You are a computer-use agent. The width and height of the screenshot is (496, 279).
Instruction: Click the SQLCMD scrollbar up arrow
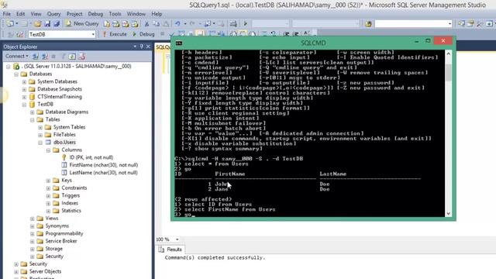448,53
